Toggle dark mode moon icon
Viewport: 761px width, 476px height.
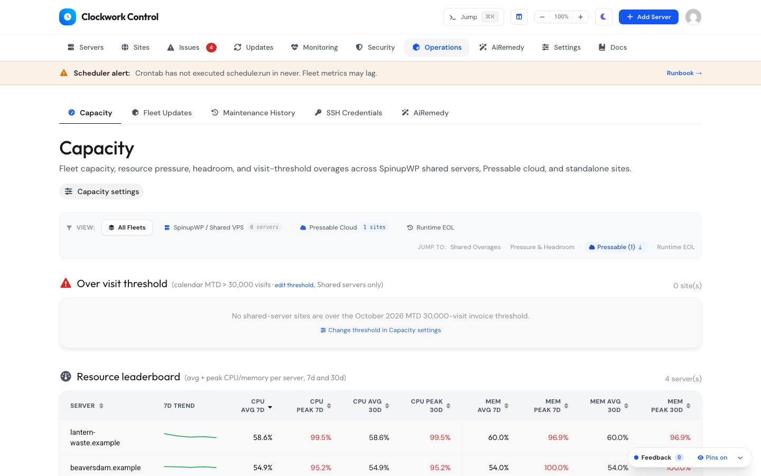click(604, 17)
